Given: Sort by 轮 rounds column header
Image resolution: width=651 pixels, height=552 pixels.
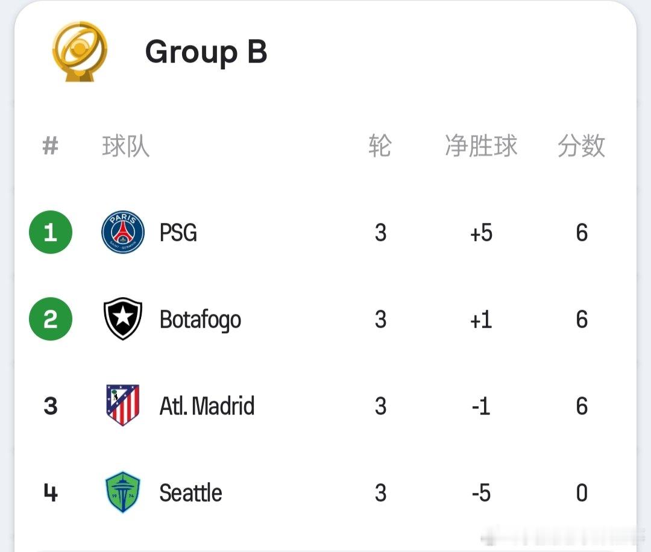Looking at the screenshot, I should tap(380, 146).
